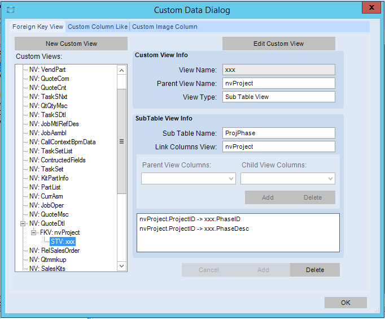Collapse the FKV: nvProject tree node

coord(34,232)
